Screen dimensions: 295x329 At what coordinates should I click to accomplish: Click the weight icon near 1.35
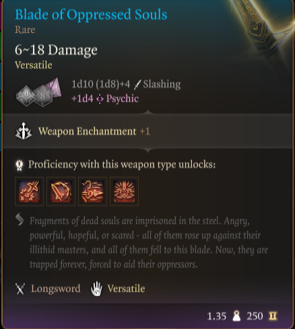click(x=236, y=316)
